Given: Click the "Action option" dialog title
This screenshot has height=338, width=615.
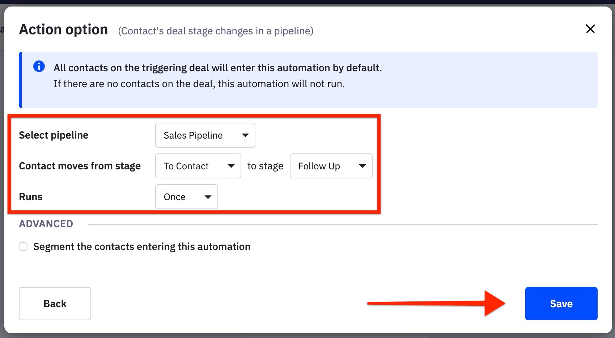Looking at the screenshot, I should pyautogui.click(x=63, y=30).
